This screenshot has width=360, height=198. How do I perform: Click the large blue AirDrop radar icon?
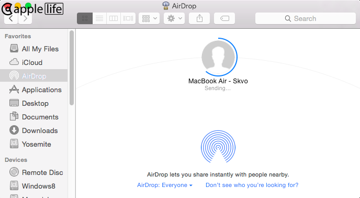click(x=218, y=147)
